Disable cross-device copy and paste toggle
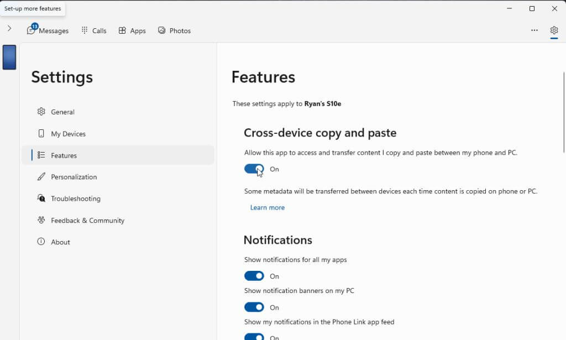This screenshot has width=566, height=340. (x=254, y=169)
